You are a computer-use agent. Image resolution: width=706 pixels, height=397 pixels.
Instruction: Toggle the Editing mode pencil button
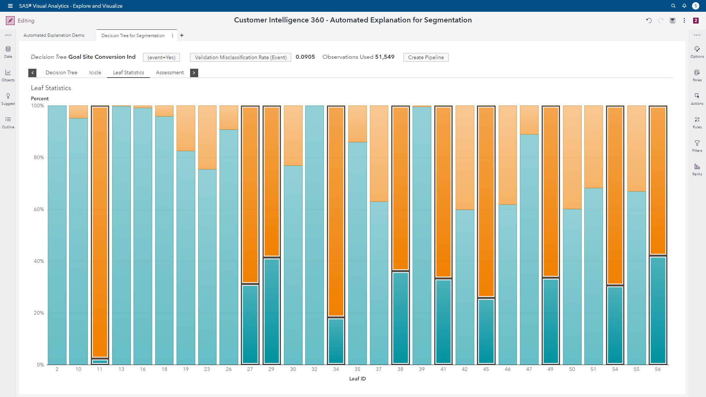pos(10,21)
